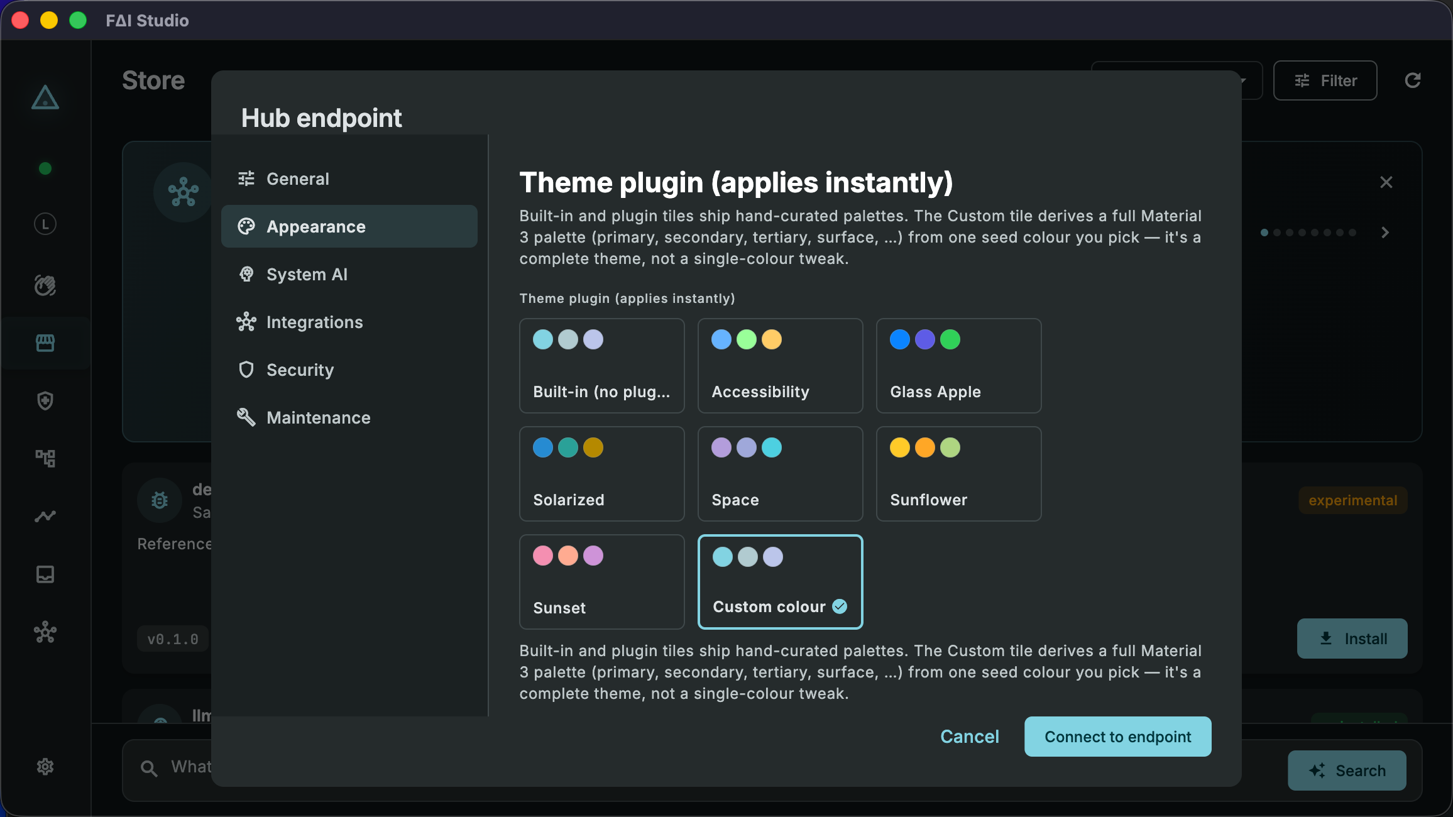Open the hub network icon in sidebar

[45, 632]
